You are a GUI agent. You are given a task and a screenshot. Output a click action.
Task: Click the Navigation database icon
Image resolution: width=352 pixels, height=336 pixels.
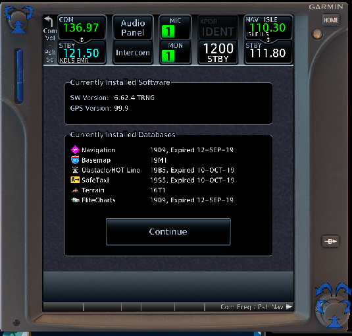(75, 150)
